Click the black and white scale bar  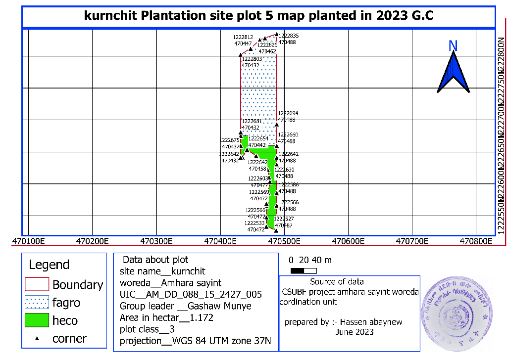click(304, 270)
